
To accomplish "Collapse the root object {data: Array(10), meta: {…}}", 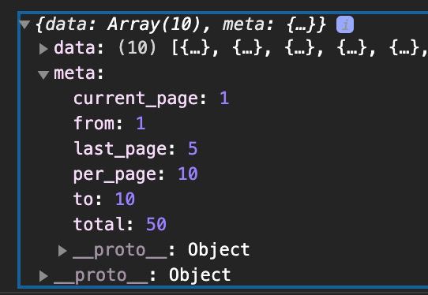I will point(24,24).
